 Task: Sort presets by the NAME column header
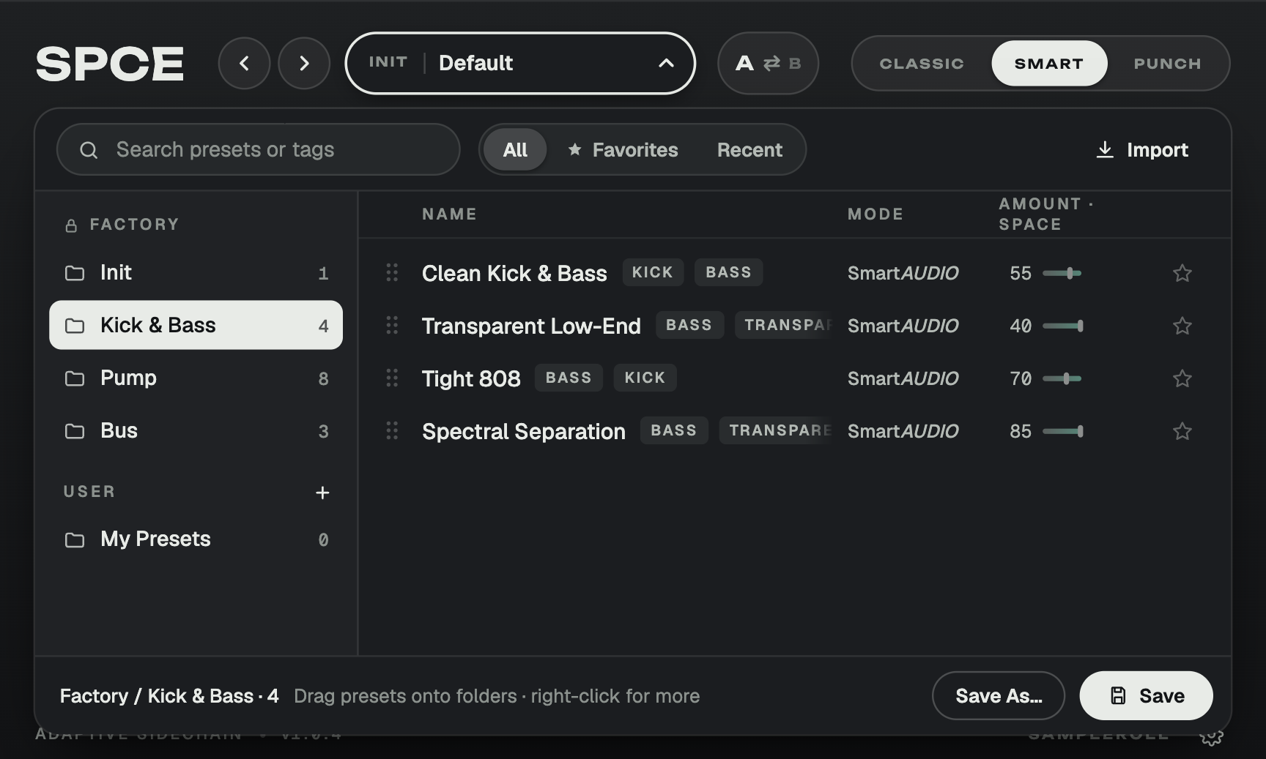click(x=449, y=214)
